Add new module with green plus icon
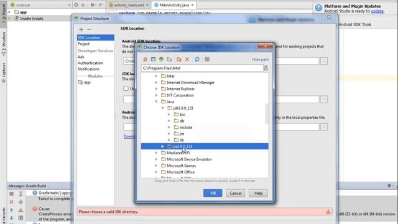 [81, 29]
